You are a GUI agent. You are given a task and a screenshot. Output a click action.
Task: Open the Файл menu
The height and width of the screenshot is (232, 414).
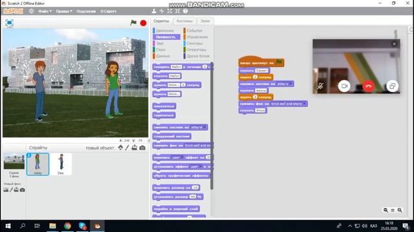tap(45, 12)
